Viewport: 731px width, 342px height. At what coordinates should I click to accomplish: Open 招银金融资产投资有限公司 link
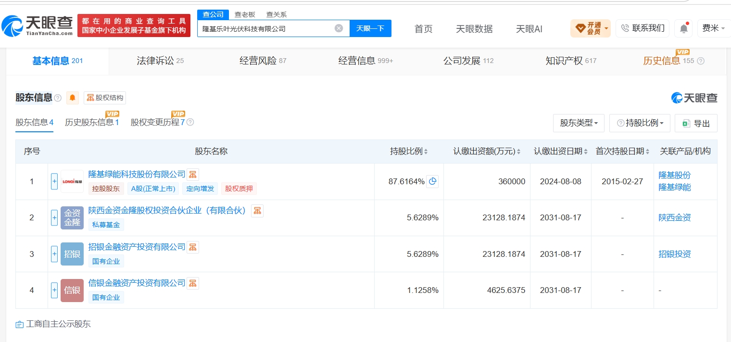coord(137,247)
